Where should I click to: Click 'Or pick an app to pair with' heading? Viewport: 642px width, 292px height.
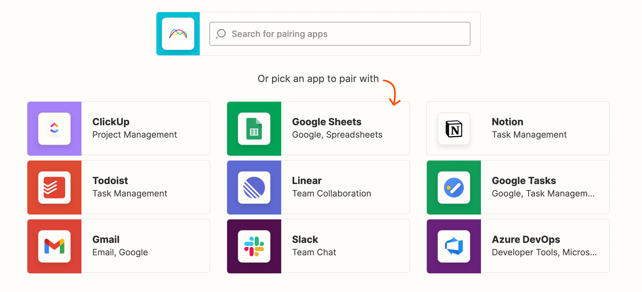(318, 79)
